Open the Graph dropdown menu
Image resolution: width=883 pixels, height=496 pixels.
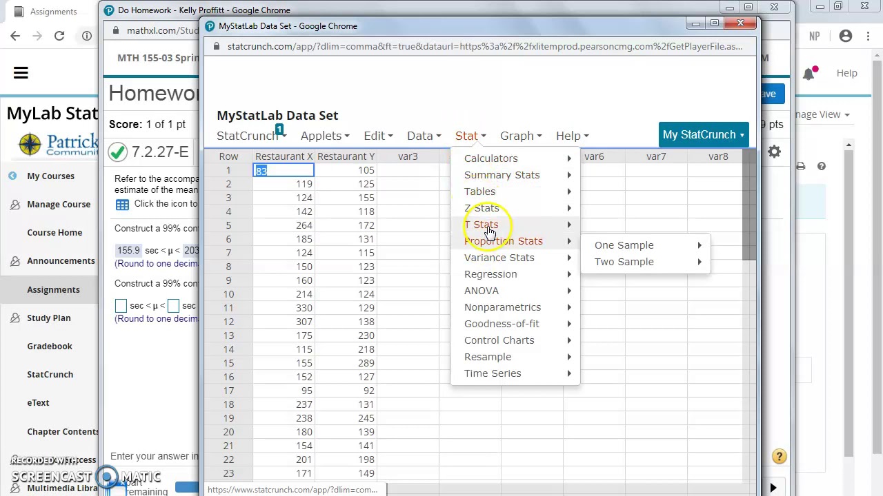pyautogui.click(x=521, y=136)
